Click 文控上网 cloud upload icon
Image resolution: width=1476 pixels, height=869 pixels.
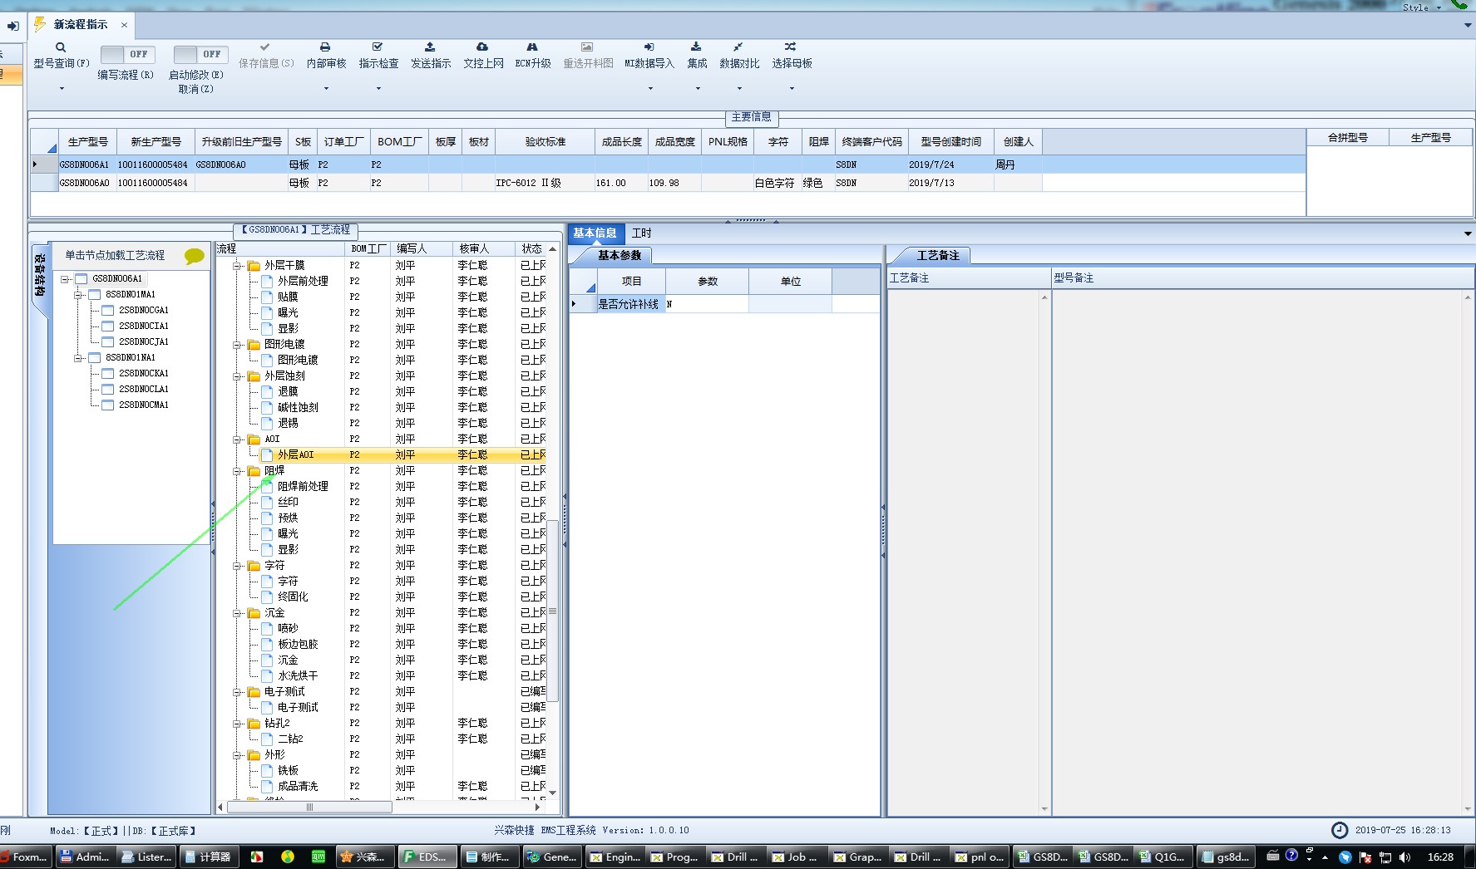click(482, 47)
